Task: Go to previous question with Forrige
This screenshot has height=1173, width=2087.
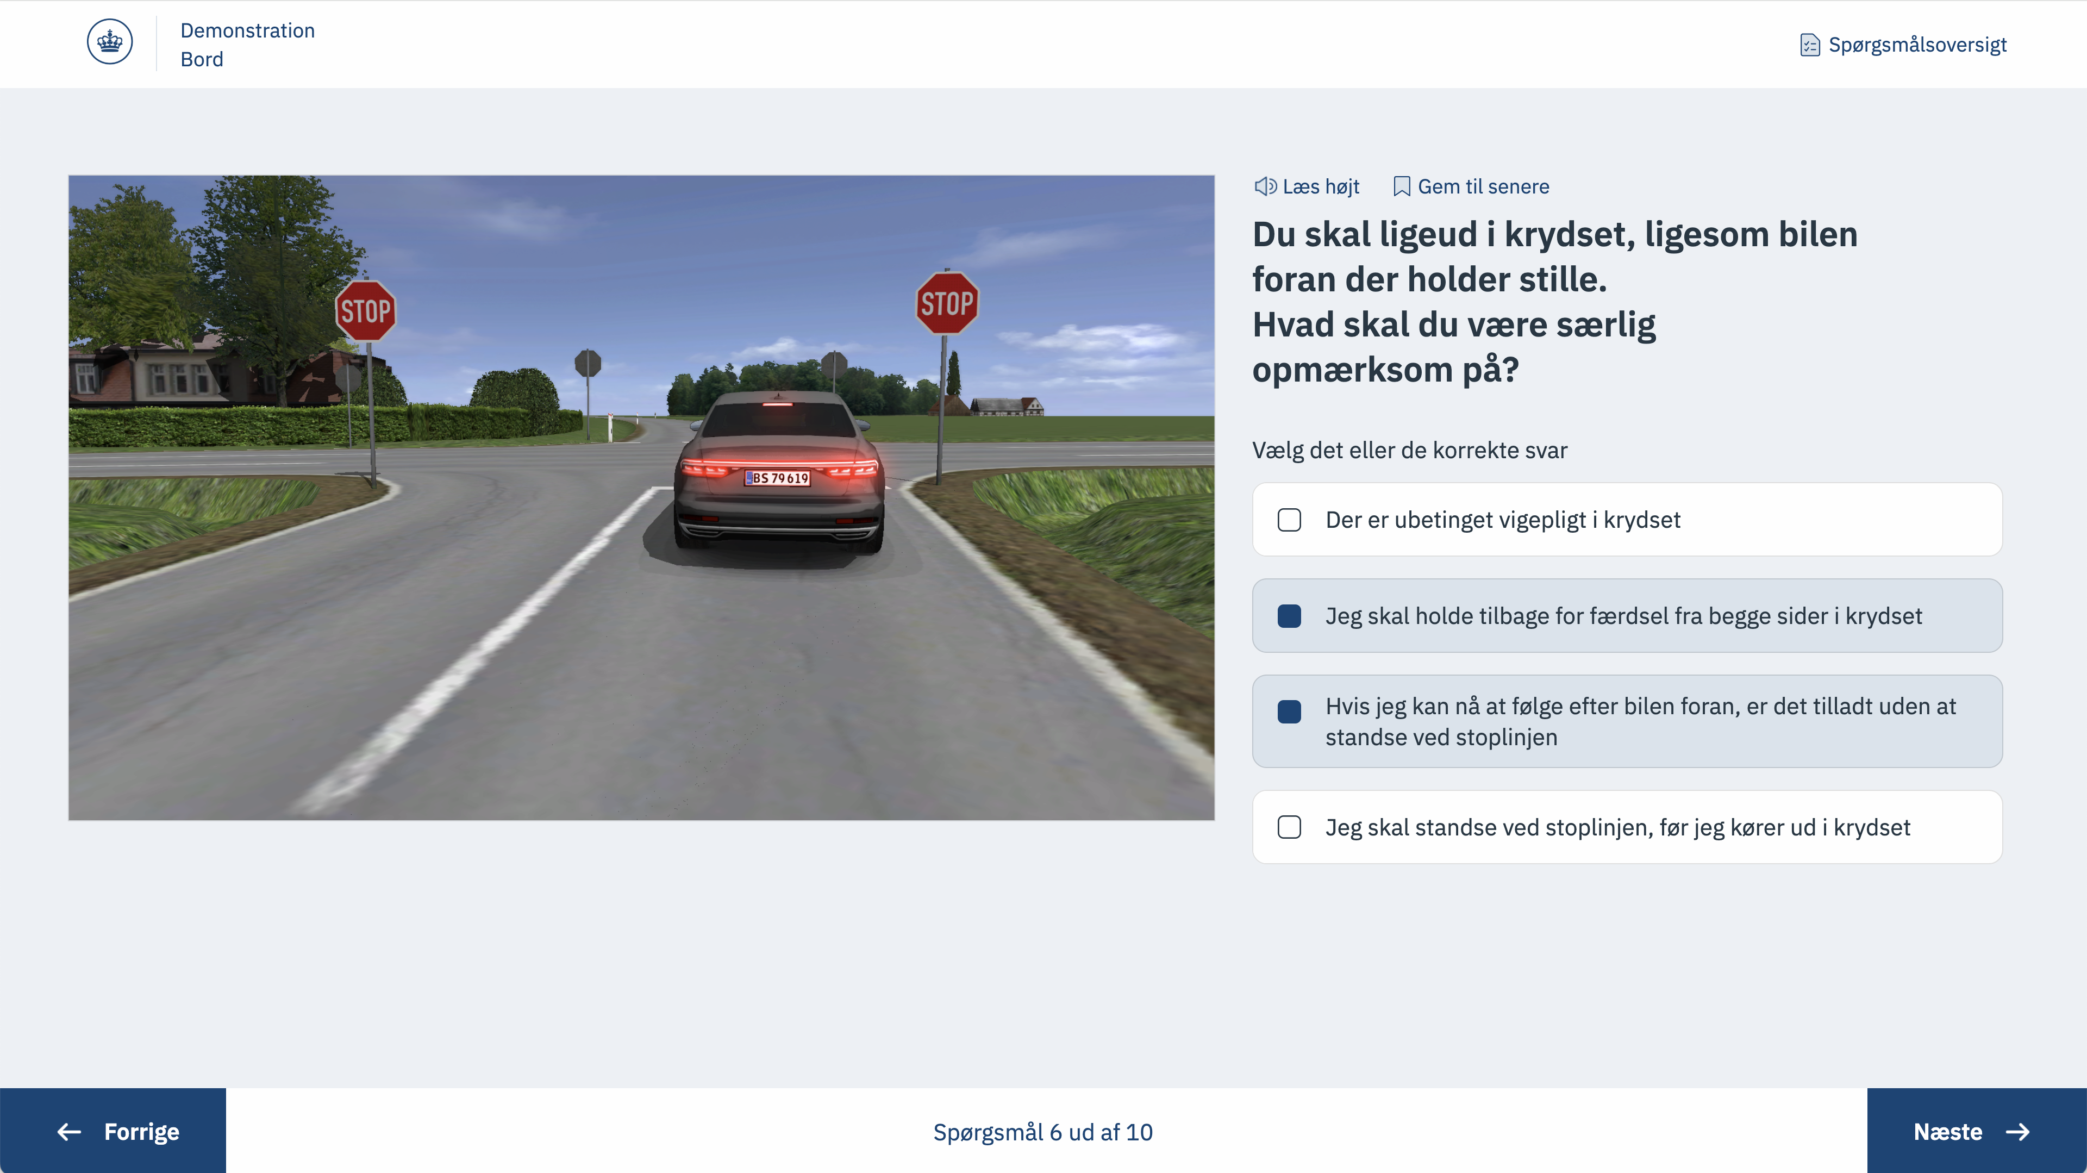Action: click(x=113, y=1131)
